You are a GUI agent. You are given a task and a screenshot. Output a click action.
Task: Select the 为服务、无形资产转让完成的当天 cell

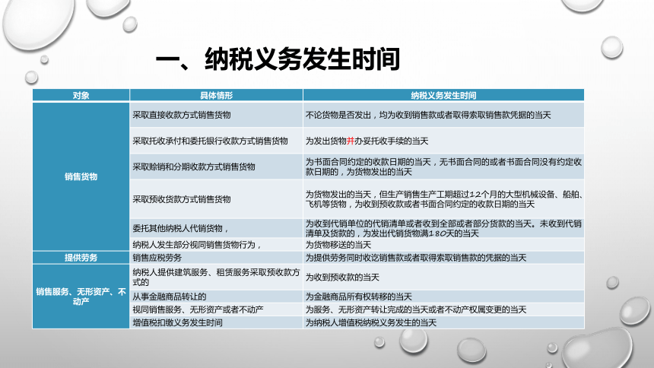443,309
